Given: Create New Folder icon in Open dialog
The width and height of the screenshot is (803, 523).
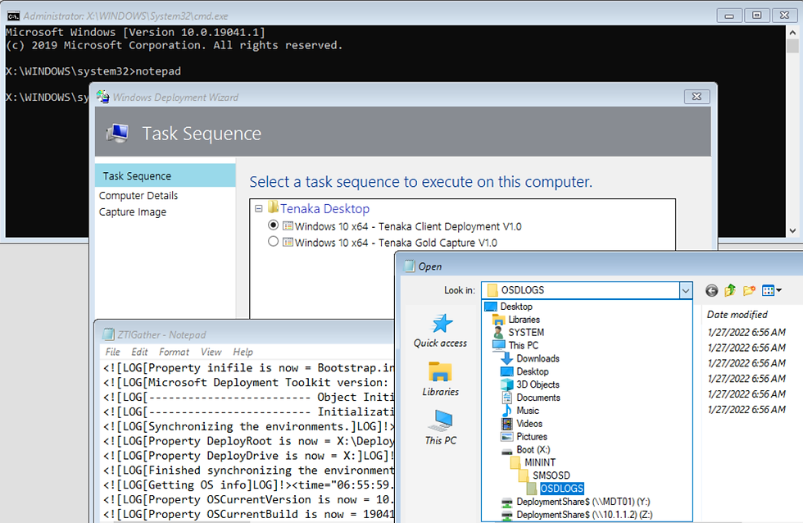Looking at the screenshot, I should coord(749,290).
